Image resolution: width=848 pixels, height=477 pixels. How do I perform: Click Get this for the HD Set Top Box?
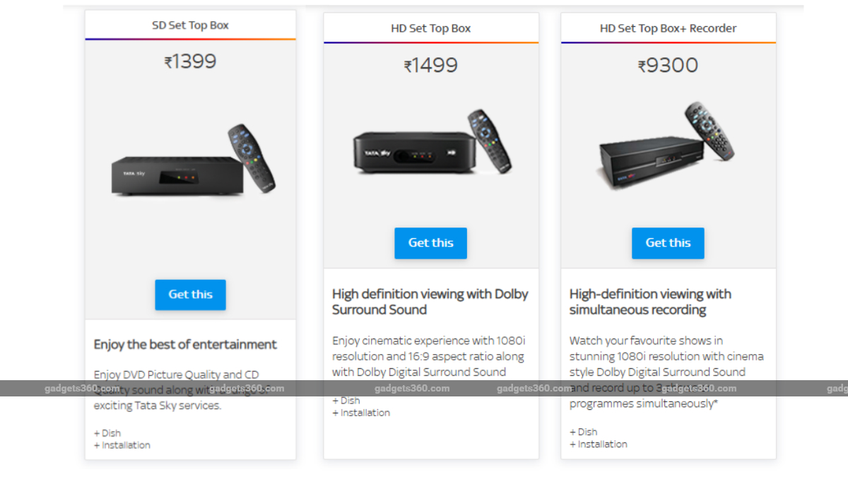tap(430, 243)
